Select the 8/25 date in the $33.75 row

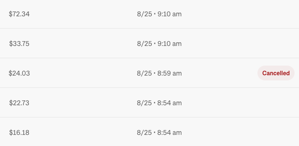[145, 44]
